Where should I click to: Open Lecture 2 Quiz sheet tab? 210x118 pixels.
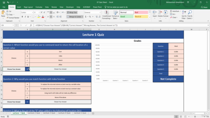(x=34, y=113)
